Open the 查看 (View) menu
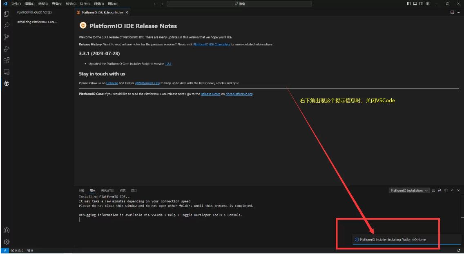The width and height of the screenshot is (464, 254). tap(57, 4)
